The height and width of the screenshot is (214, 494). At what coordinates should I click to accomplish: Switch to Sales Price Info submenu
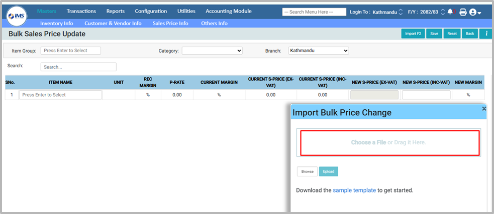pos(170,23)
